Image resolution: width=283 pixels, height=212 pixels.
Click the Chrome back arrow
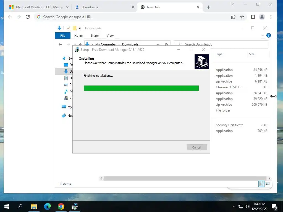click(x=10, y=17)
